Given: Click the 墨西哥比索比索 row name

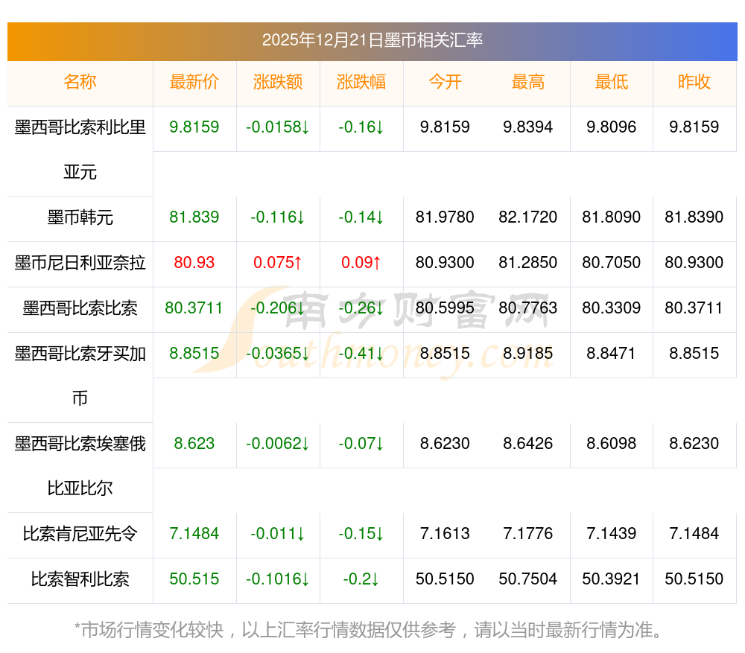Looking at the screenshot, I should [80, 308].
